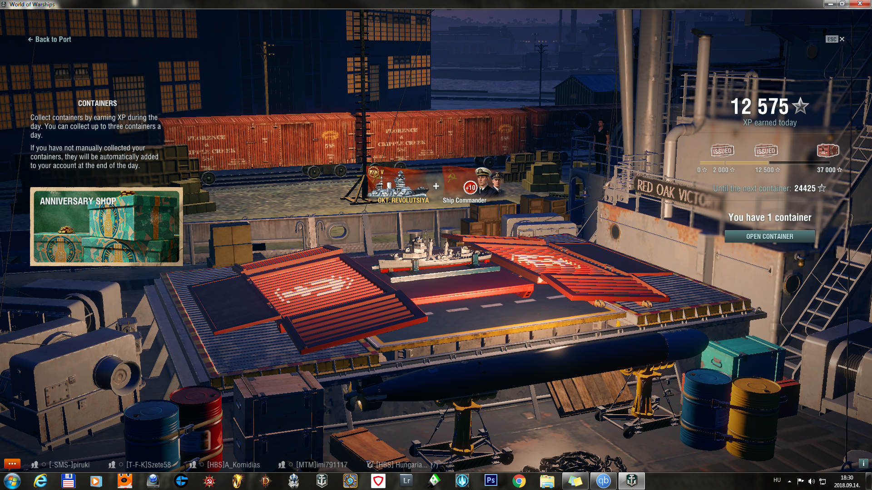The height and width of the screenshot is (490, 872).
Task: Close the containers screen with X
Action: (842, 39)
